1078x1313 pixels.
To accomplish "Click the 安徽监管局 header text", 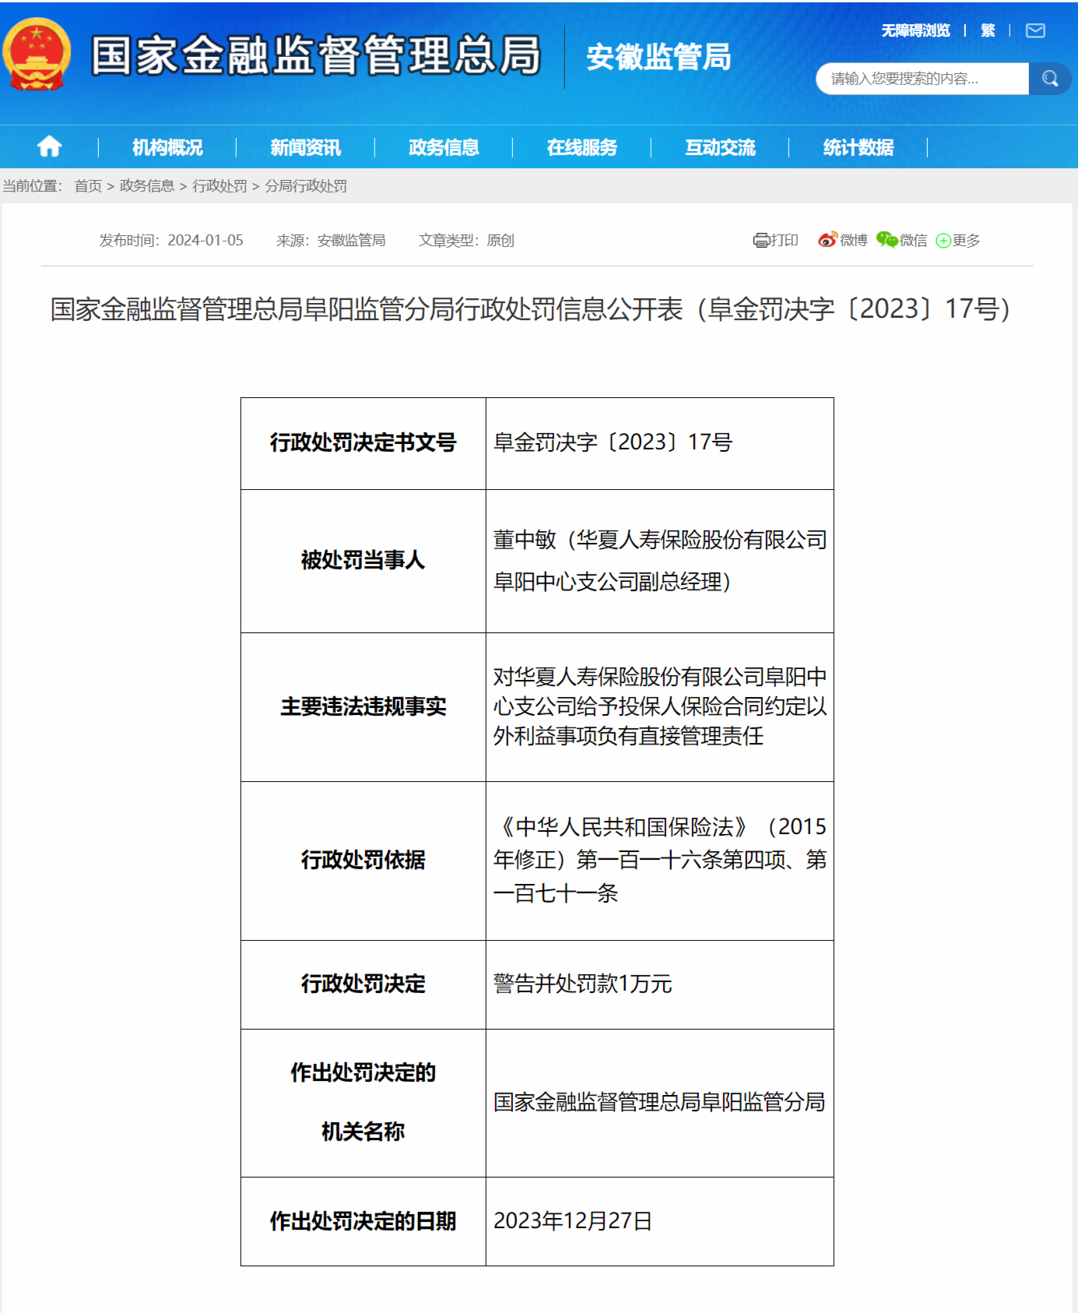I will (658, 57).
